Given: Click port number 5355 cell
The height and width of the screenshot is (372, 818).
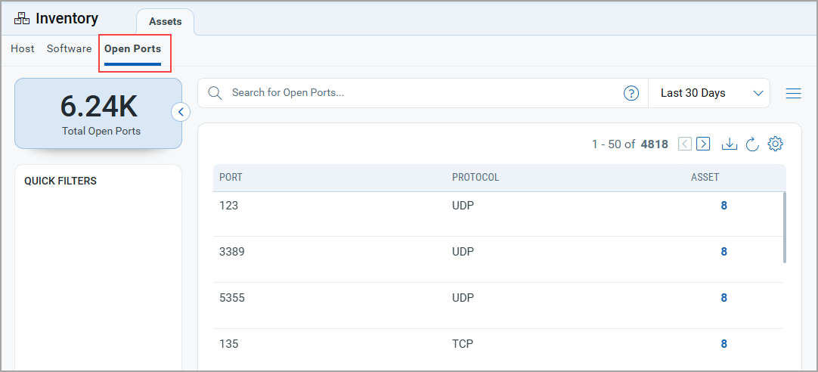Looking at the screenshot, I should click(x=231, y=298).
